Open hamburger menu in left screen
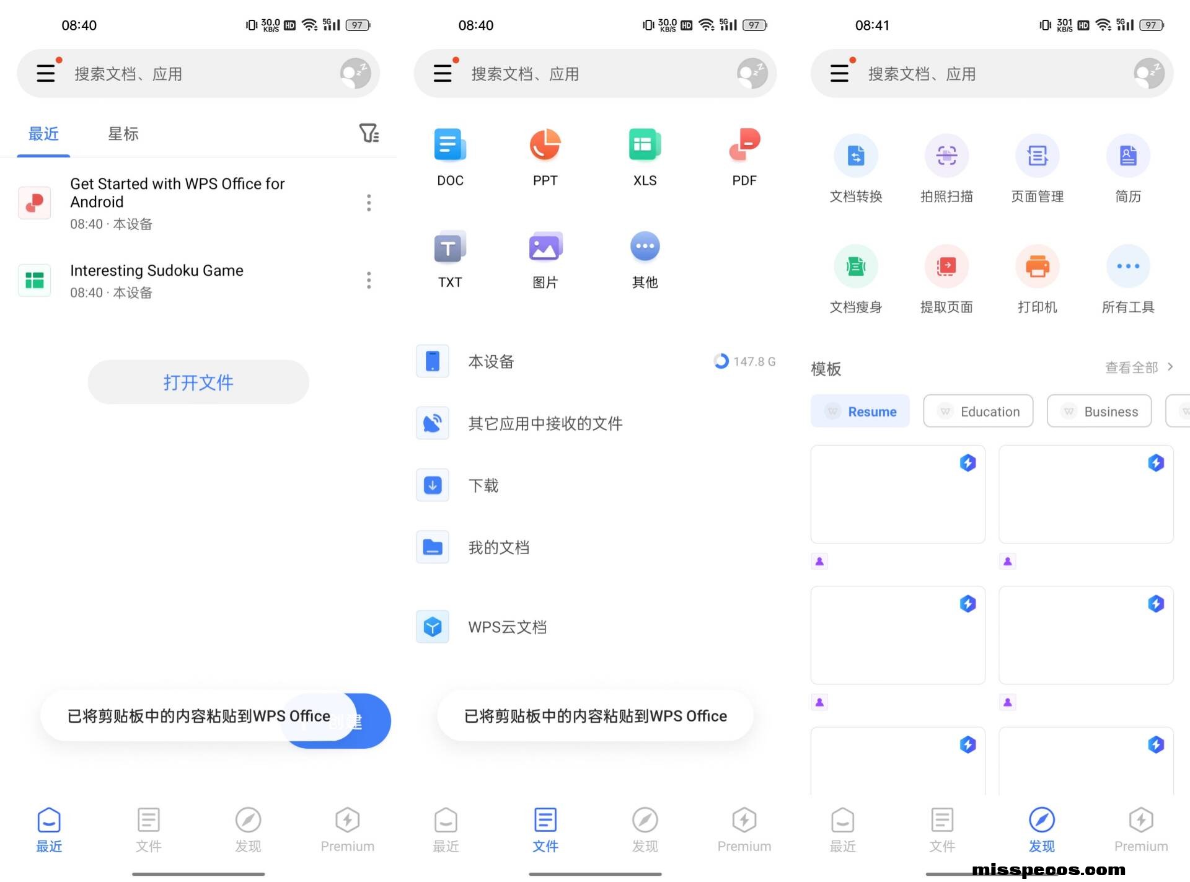This screenshot has width=1190, height=882. point(46,73)
